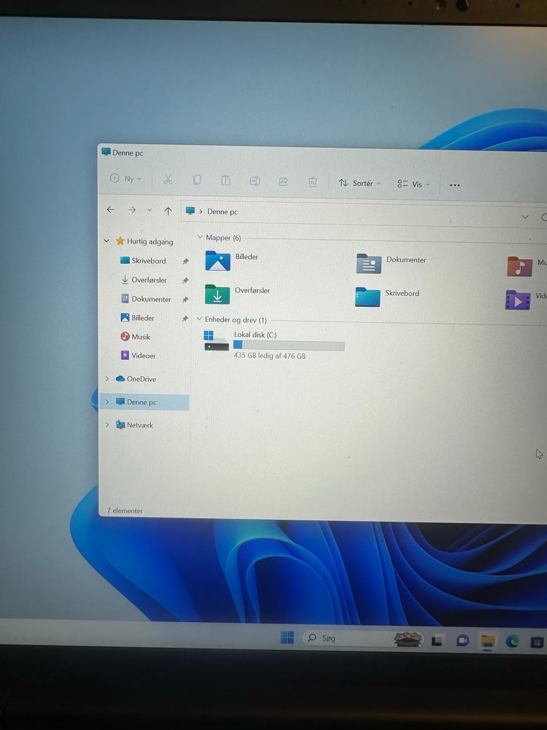Screen dimensions: 547x730
Task: Click the search highlight image in taskbar search
Action: (409, 639)
